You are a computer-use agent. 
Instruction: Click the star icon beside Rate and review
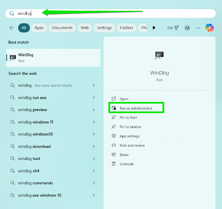click(x=114, y=145)
